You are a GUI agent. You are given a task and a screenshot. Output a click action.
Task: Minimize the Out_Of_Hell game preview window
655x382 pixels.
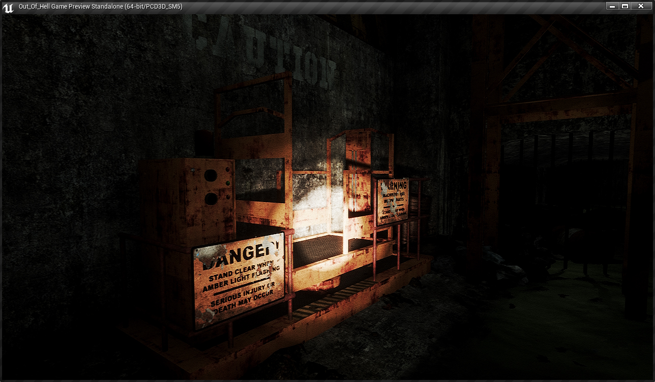tap(612, 6)
